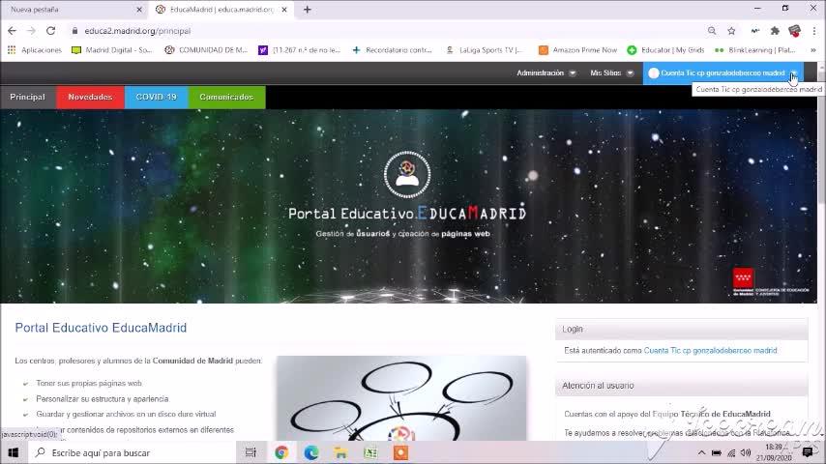Open Excel from the taskbar
826x464 pixels.
[x=370, y=452]
